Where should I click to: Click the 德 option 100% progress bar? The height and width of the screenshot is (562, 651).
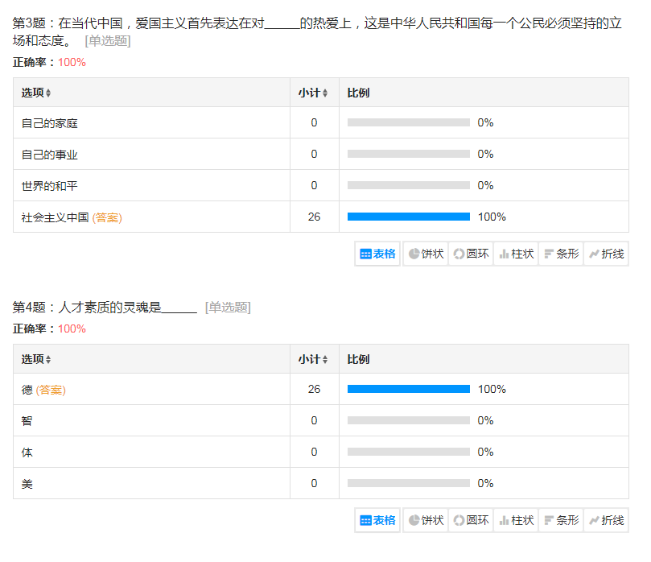tap(408, 389)
